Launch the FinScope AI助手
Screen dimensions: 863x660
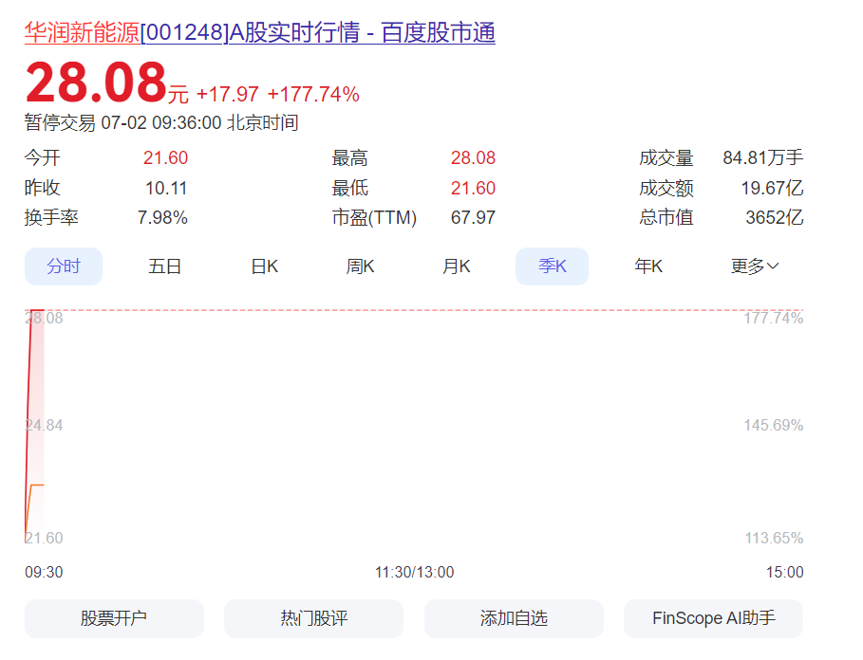pyautogui.click(x=713, y=618)
